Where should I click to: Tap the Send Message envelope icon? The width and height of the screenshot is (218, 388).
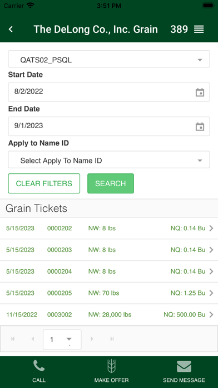point(184,366)
